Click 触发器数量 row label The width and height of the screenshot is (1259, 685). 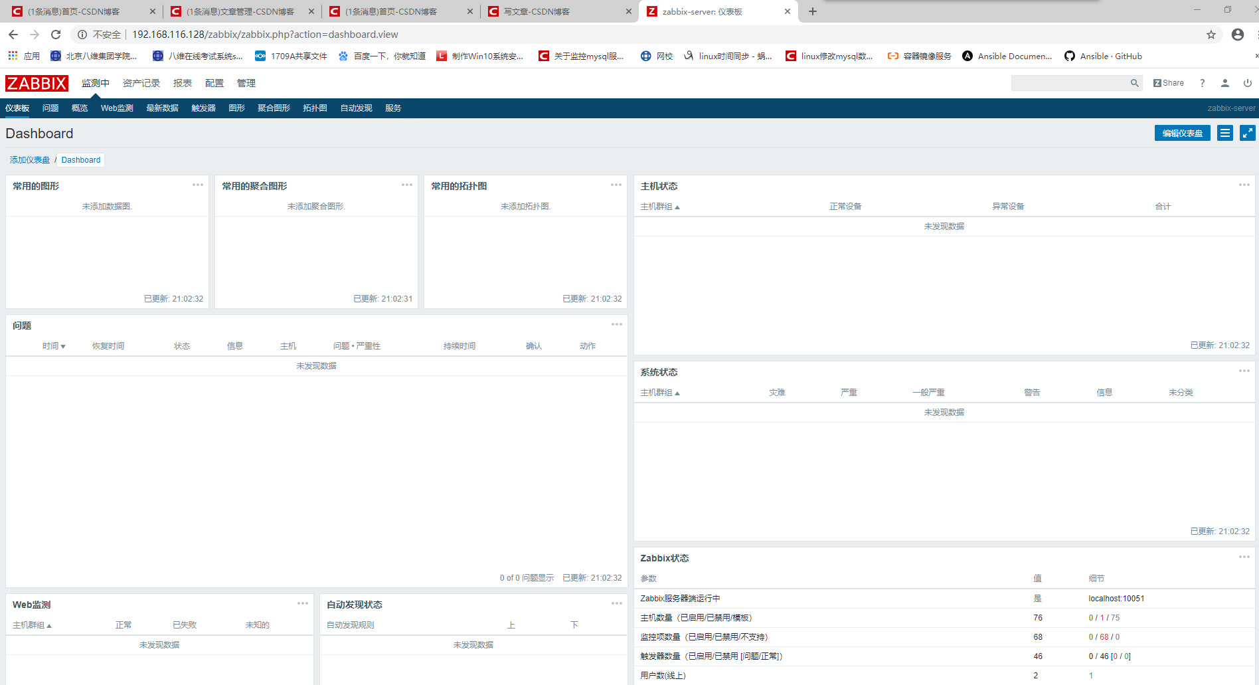point(711,656)
